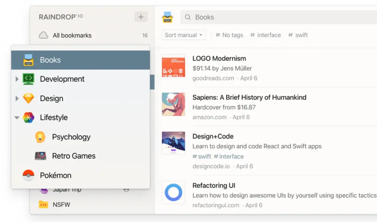This screenshot has width=377, height=222.
Task: Expand the Development collection
Action: (x=17, y=79)
